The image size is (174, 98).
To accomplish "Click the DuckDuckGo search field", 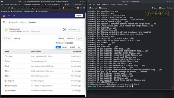I will click(x=69, y=8).
